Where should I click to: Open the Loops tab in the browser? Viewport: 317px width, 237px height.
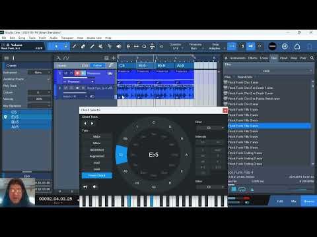pos(264,58)
